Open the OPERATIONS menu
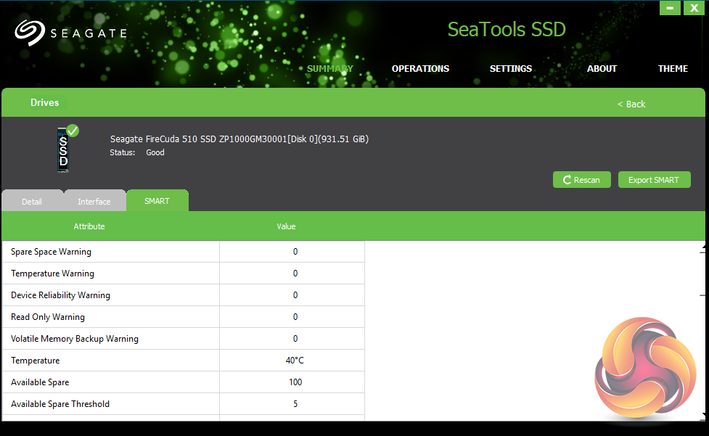709x436 pixels. pyautogui.click(x=420, y=69)
